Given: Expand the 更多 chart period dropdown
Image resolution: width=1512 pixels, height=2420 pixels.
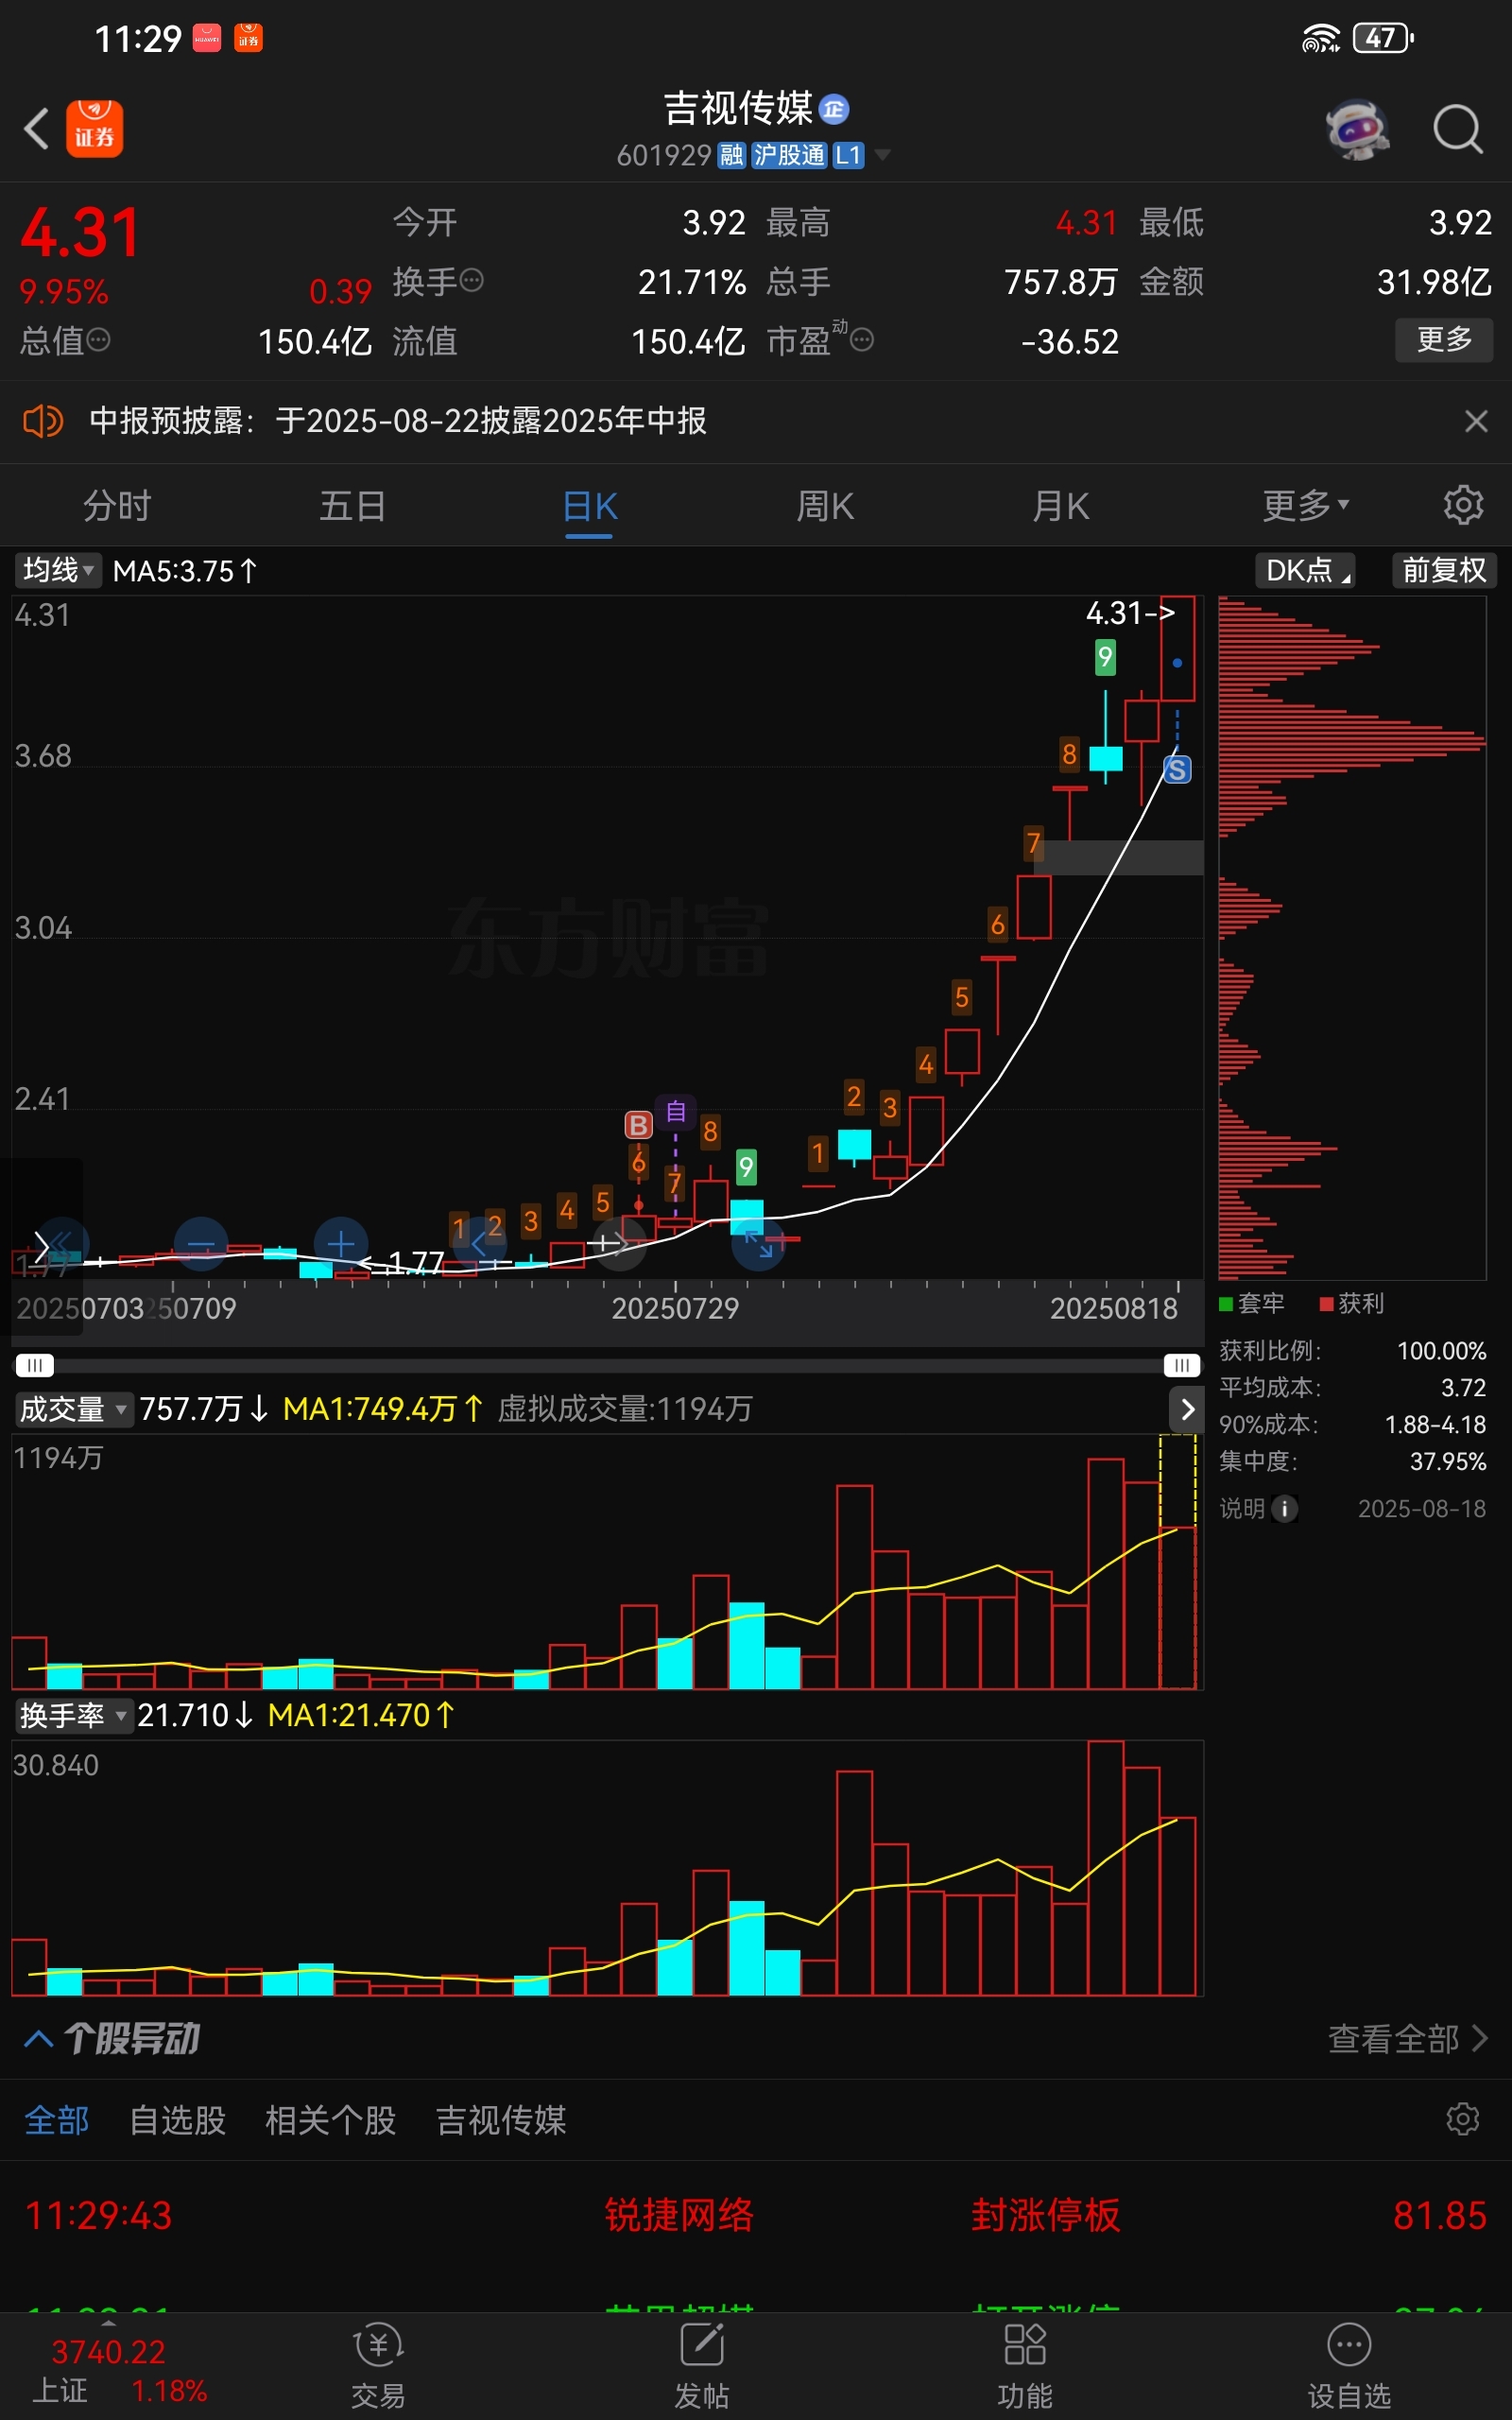Looking at the screenshot, I should pos(1306,506).
